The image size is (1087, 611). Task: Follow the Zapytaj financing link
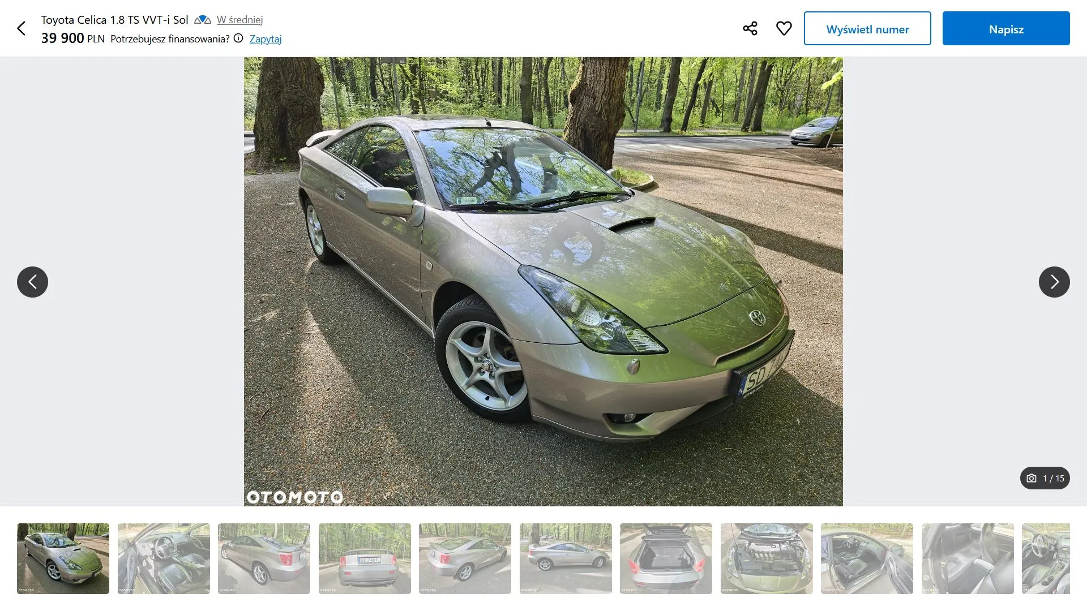[266, 38]
